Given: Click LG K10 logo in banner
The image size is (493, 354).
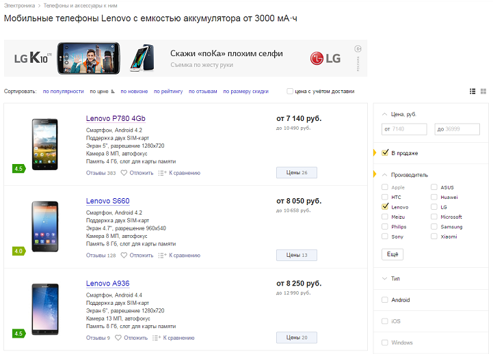Looking at the screenshot, I should tap(33, 58).
